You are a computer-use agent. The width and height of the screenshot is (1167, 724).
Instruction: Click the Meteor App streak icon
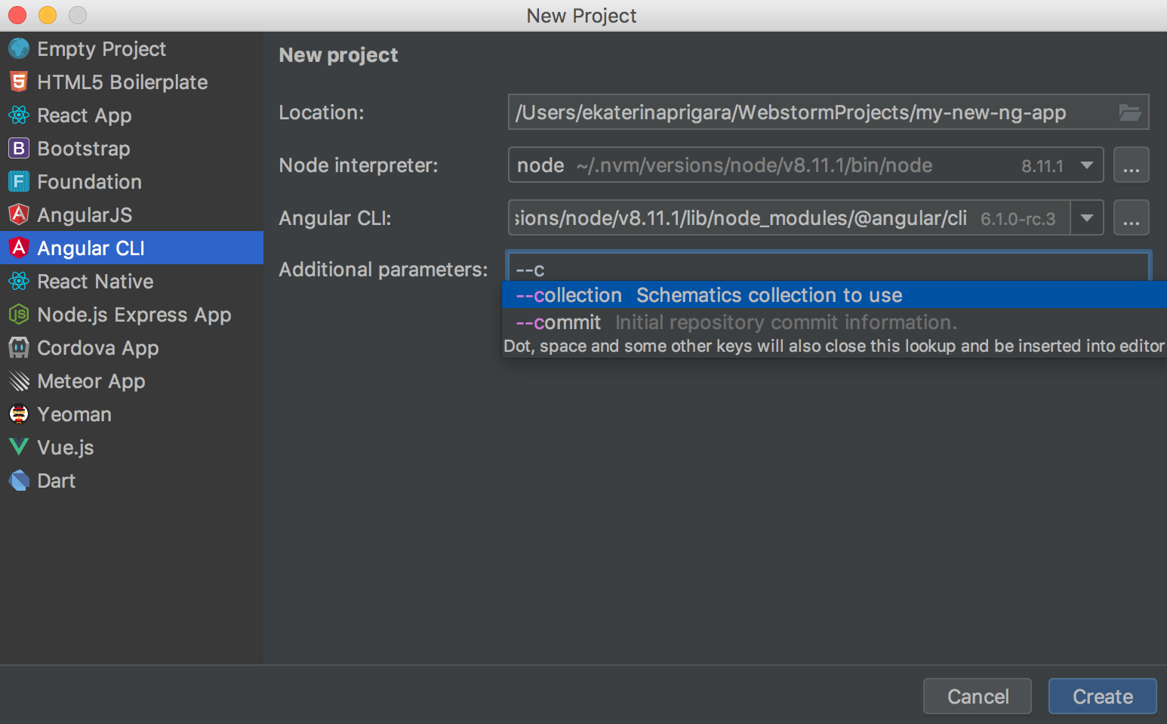click(19, 381)
